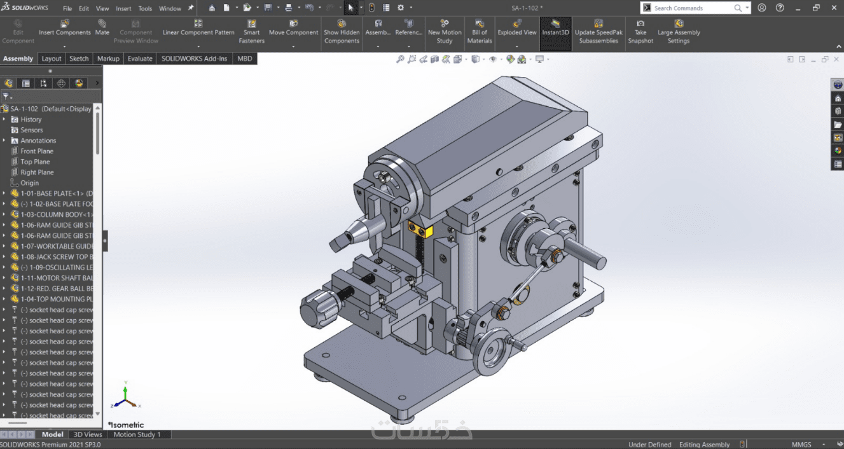Open the PropertyManager tab icon
The height and width of the screenshot is (449, 844).
point(26,83)
